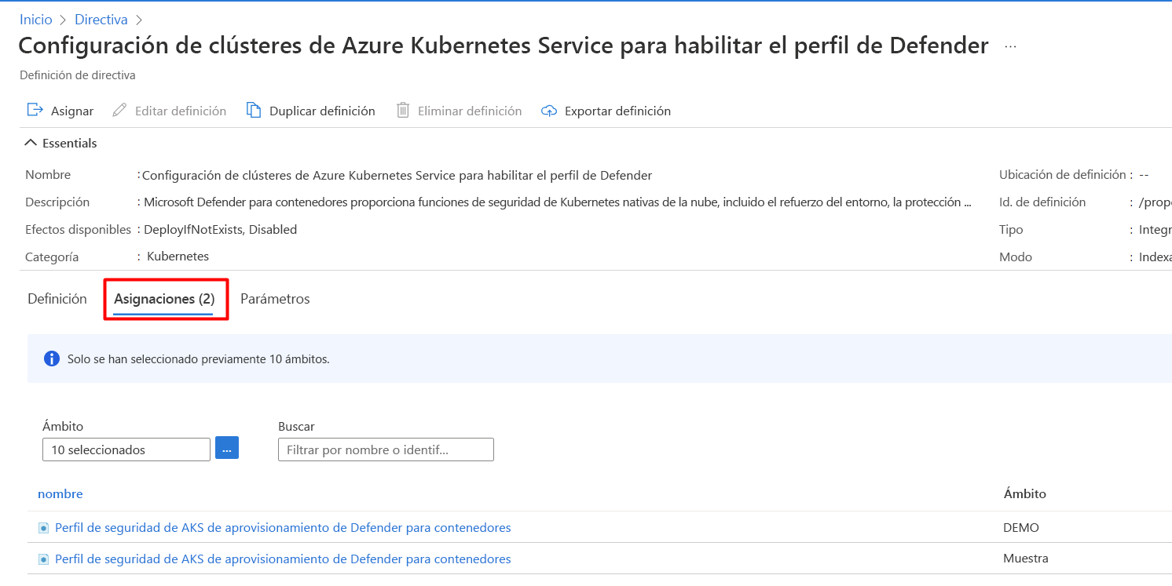This screenshot has height=586, width=1172.
Task: Open the Ámbito 10 seleccionados field
Action: (x=126, y=450)
